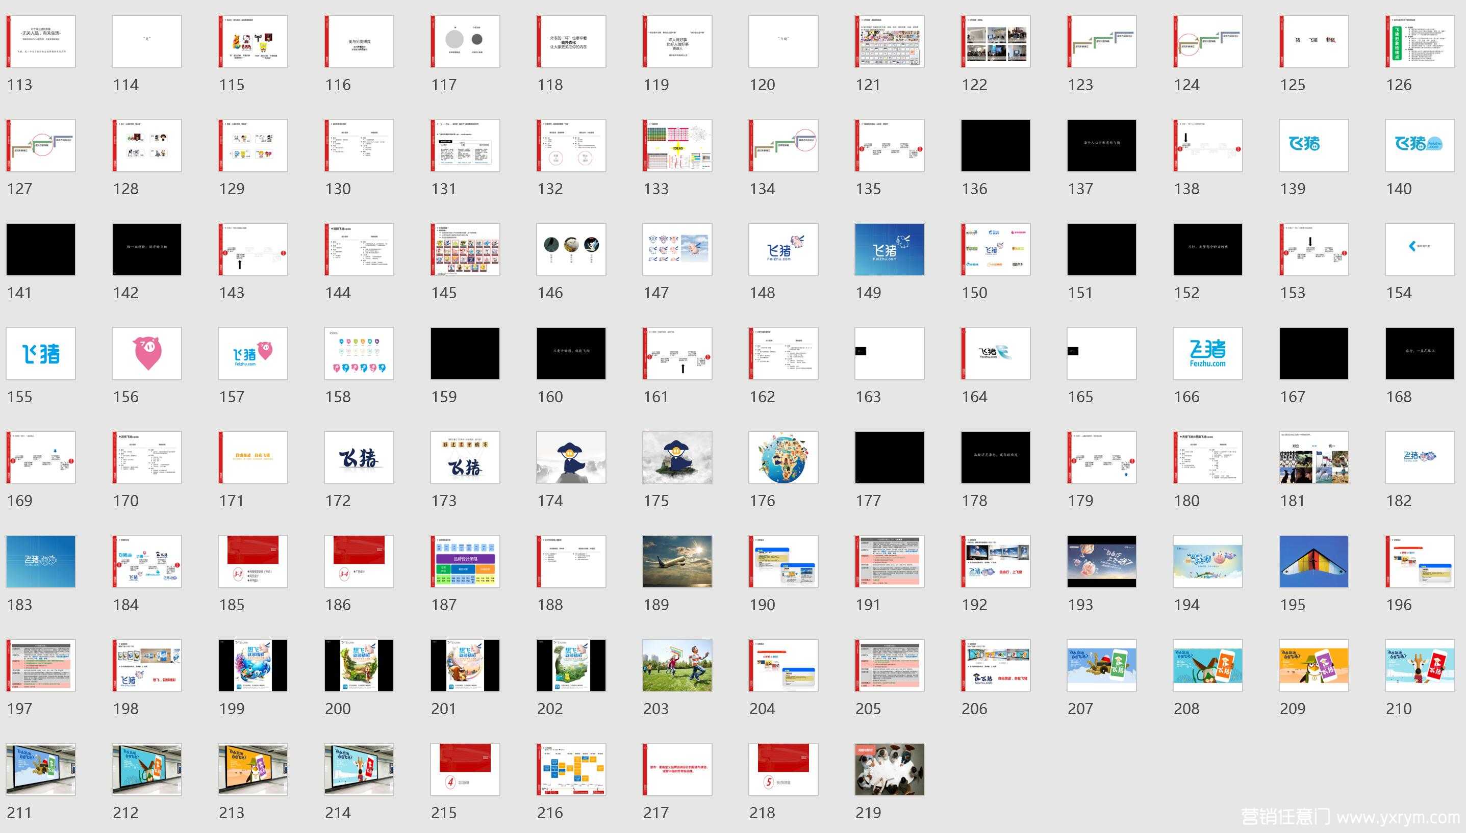Select slide thumbnail 113
Screen dimensions: 1466x833
point(41,42)
